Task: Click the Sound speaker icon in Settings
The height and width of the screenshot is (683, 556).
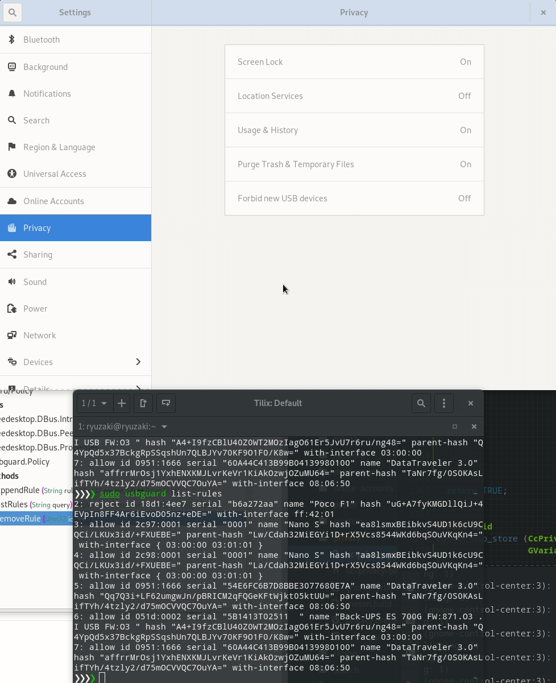Action: 12,282
